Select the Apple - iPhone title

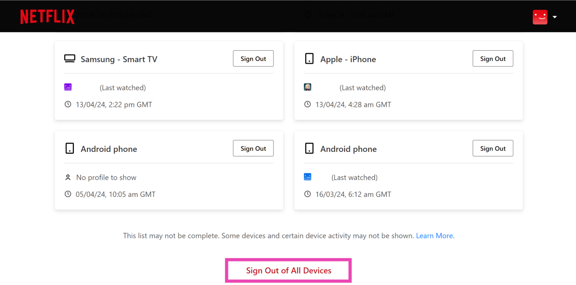click(348, 59)
